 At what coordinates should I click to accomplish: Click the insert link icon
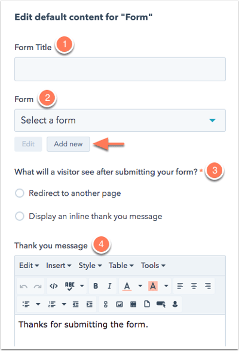(106, 304)
